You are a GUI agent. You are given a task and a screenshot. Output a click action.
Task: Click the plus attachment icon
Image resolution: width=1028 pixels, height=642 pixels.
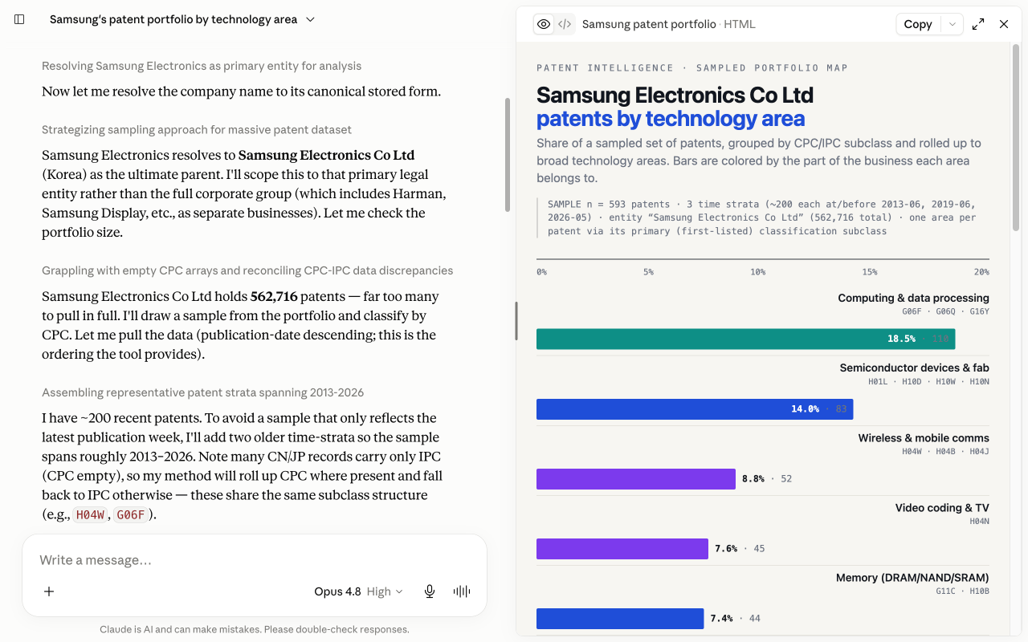coord(49,591)
